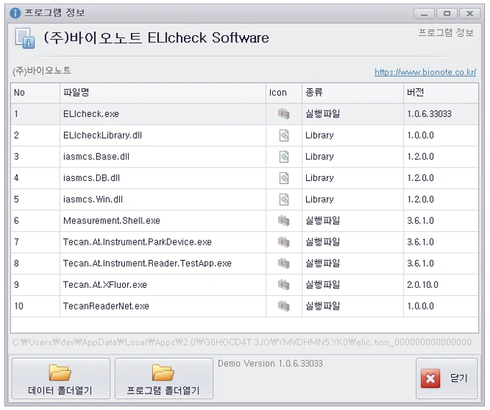Click the TecanReaderNet.exe icon
Viewport: 490px width, 410px height.
point(284,306)
